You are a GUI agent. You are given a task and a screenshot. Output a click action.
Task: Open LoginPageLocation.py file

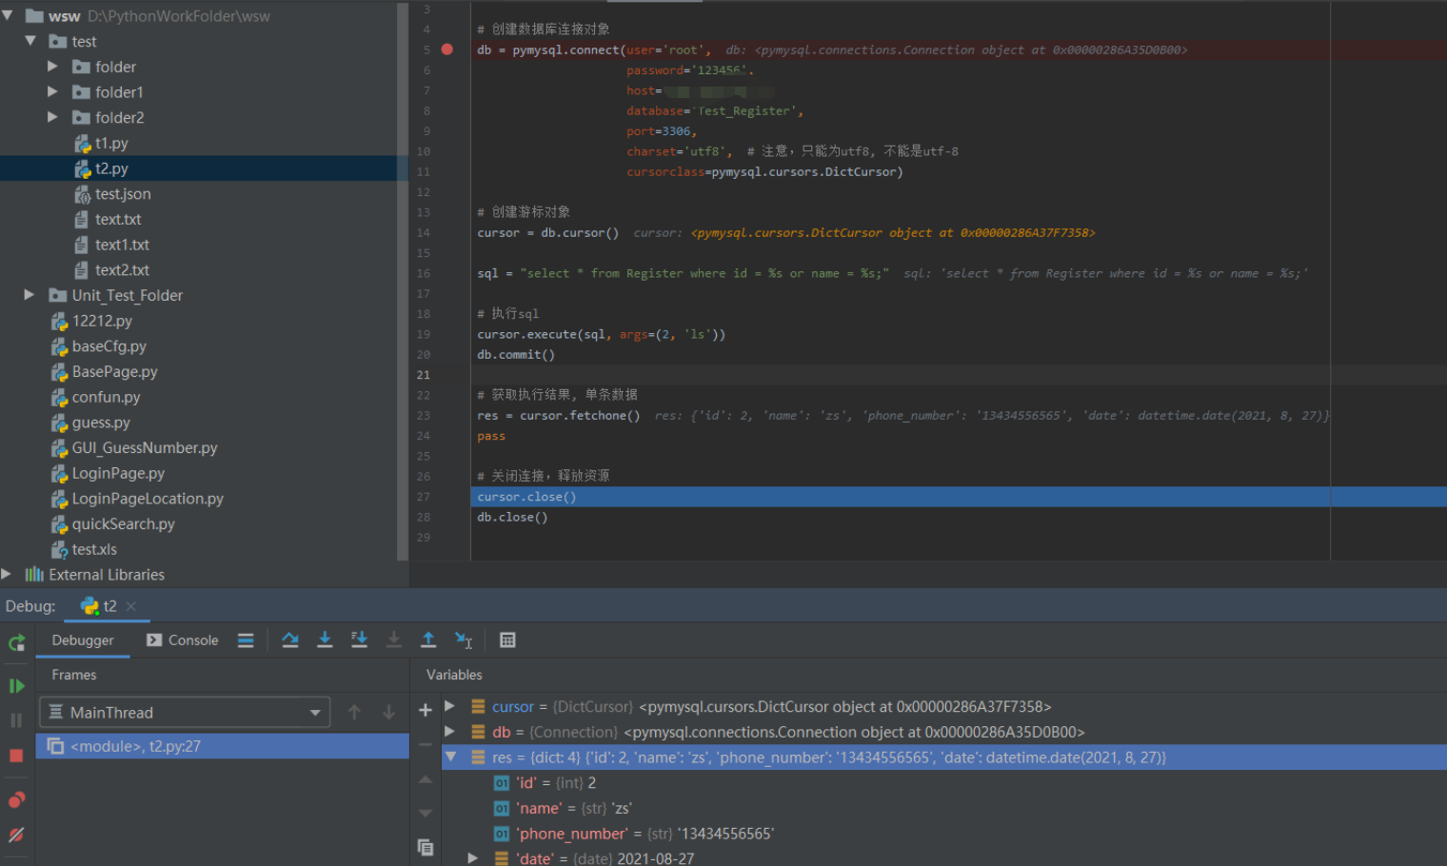tap(148, 499)
